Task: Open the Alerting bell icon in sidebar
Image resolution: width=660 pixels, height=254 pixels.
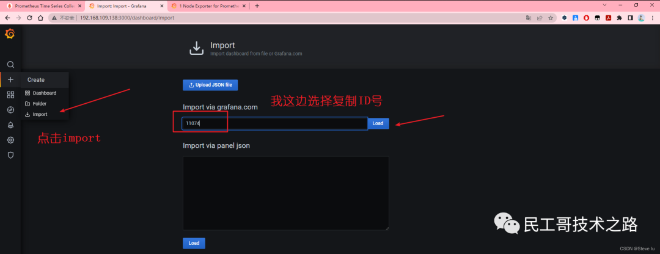Action: click(x=11, y=125)
